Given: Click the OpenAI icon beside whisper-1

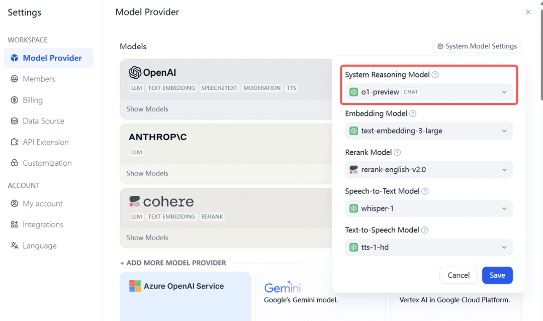Looking at the screenshot, I should tap(353, 208).
